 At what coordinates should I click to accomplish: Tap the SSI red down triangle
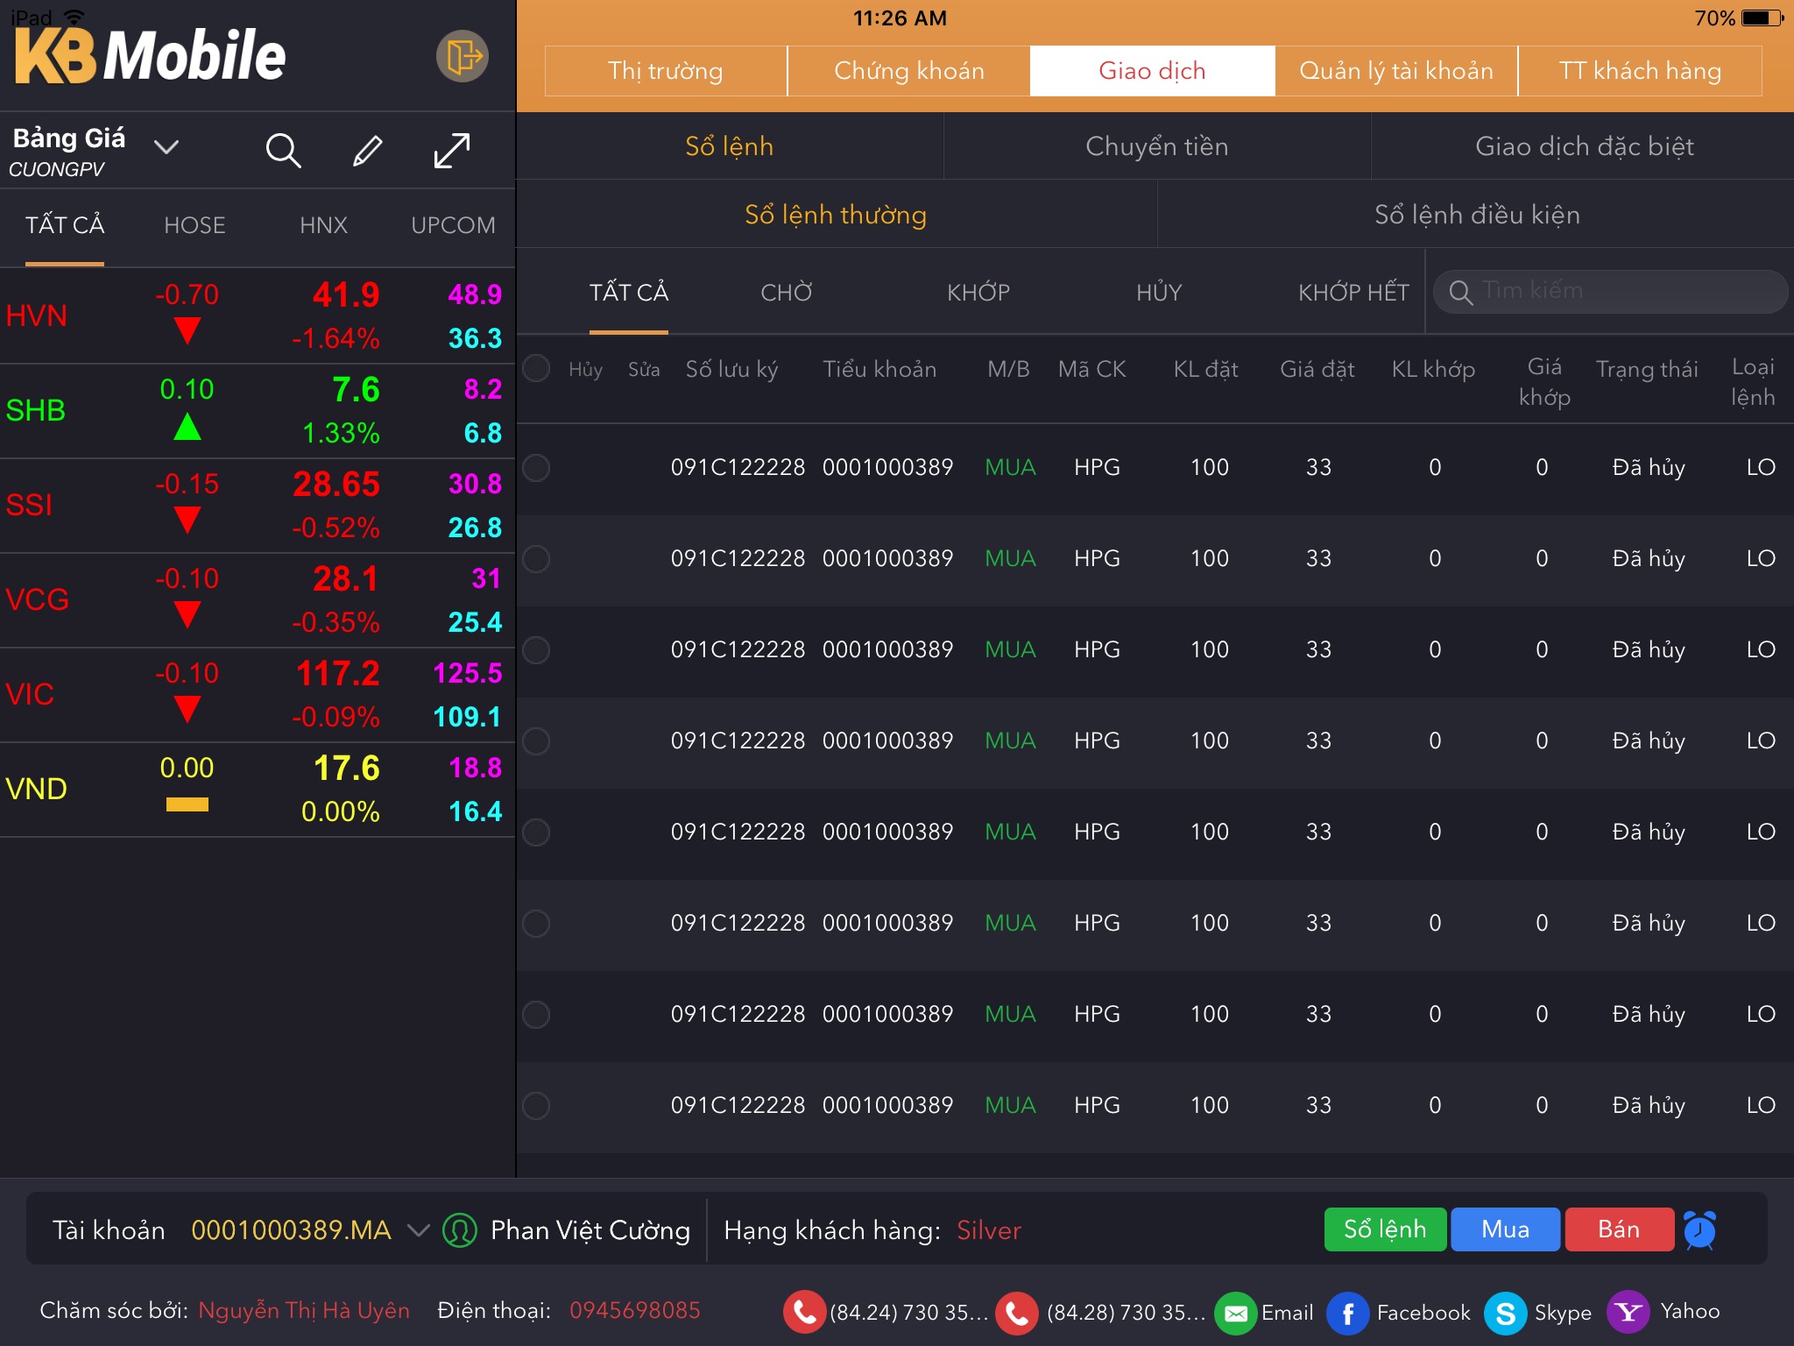point(187,520)
